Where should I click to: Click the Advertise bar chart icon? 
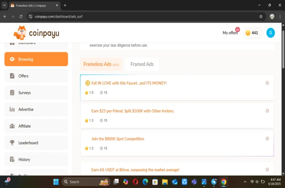[12, 109]
